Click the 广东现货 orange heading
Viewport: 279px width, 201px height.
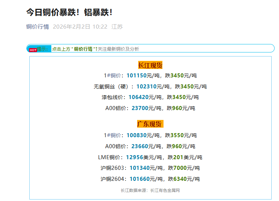point(150,124)
